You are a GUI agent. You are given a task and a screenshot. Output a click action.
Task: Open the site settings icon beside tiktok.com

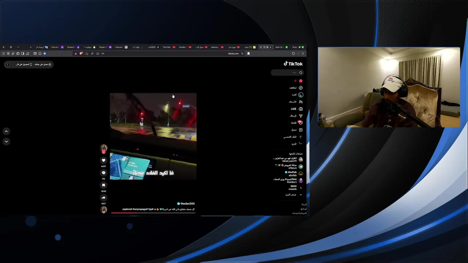coord(242,54)
